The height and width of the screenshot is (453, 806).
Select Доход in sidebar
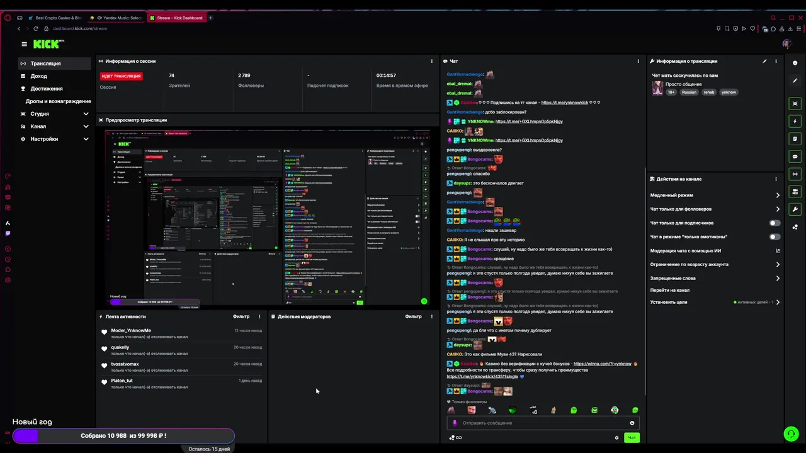tap(55, 76)
